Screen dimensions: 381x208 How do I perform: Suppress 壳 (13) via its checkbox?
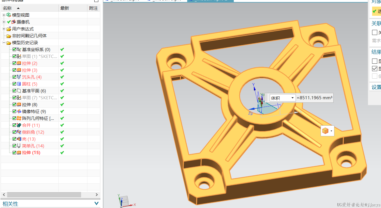pyautogui.click(x=14, y=139)
